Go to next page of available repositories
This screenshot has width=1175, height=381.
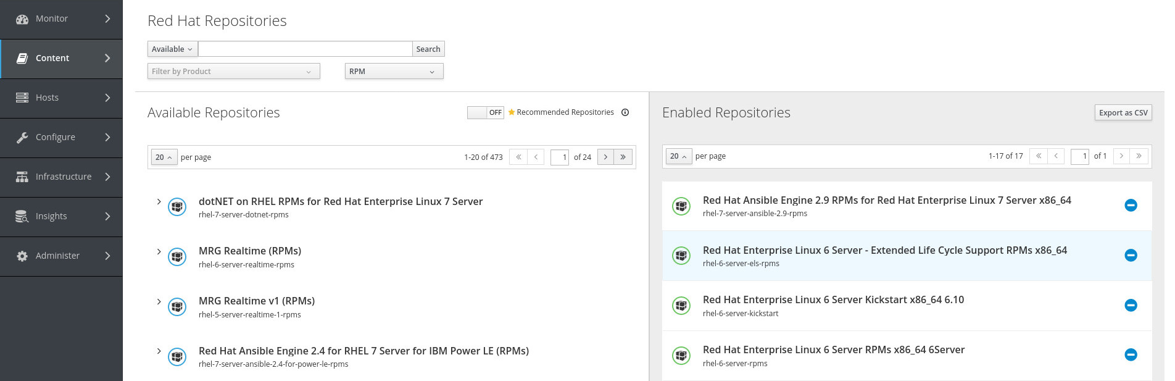click(605, 157)
